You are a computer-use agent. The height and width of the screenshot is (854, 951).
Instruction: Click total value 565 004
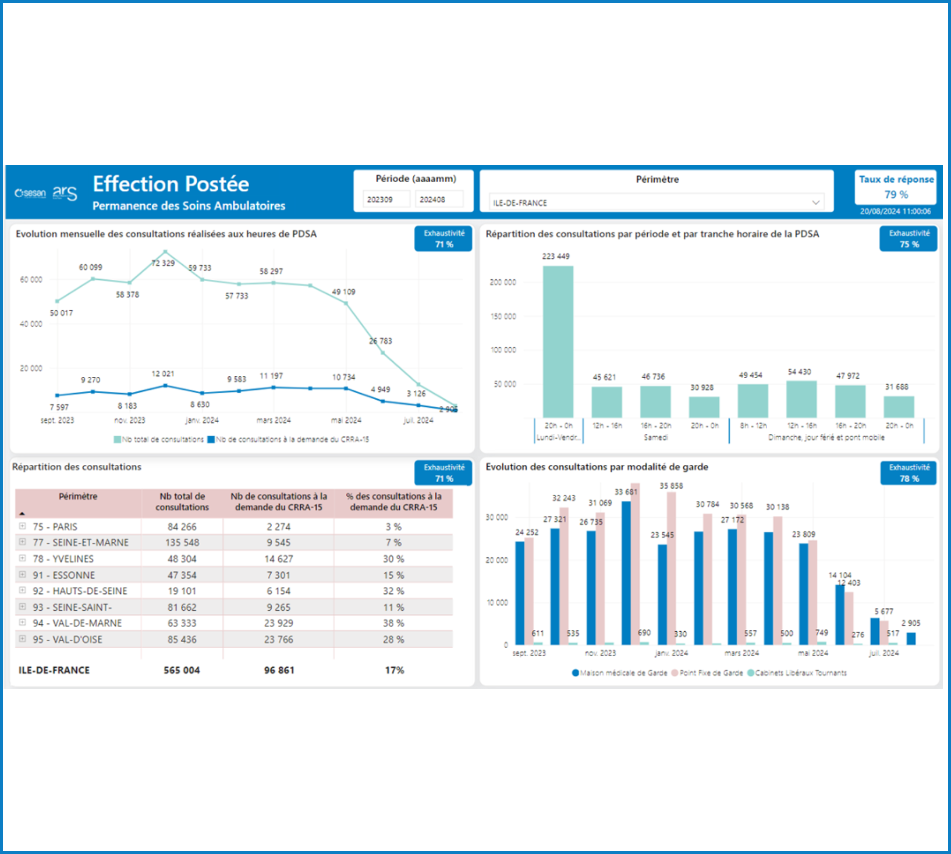pos(182,670)
